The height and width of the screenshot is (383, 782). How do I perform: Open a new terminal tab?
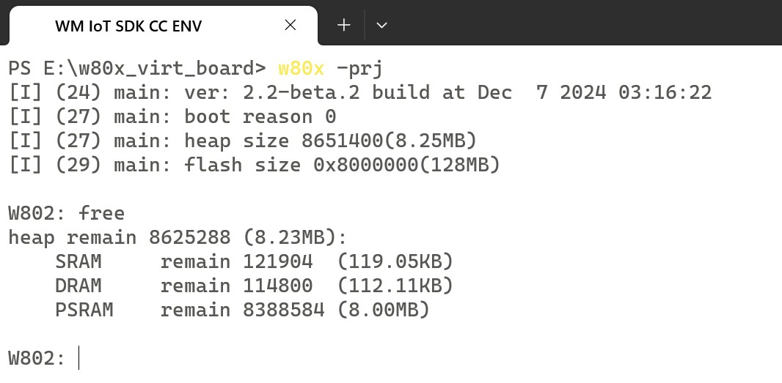click(343, 25)
